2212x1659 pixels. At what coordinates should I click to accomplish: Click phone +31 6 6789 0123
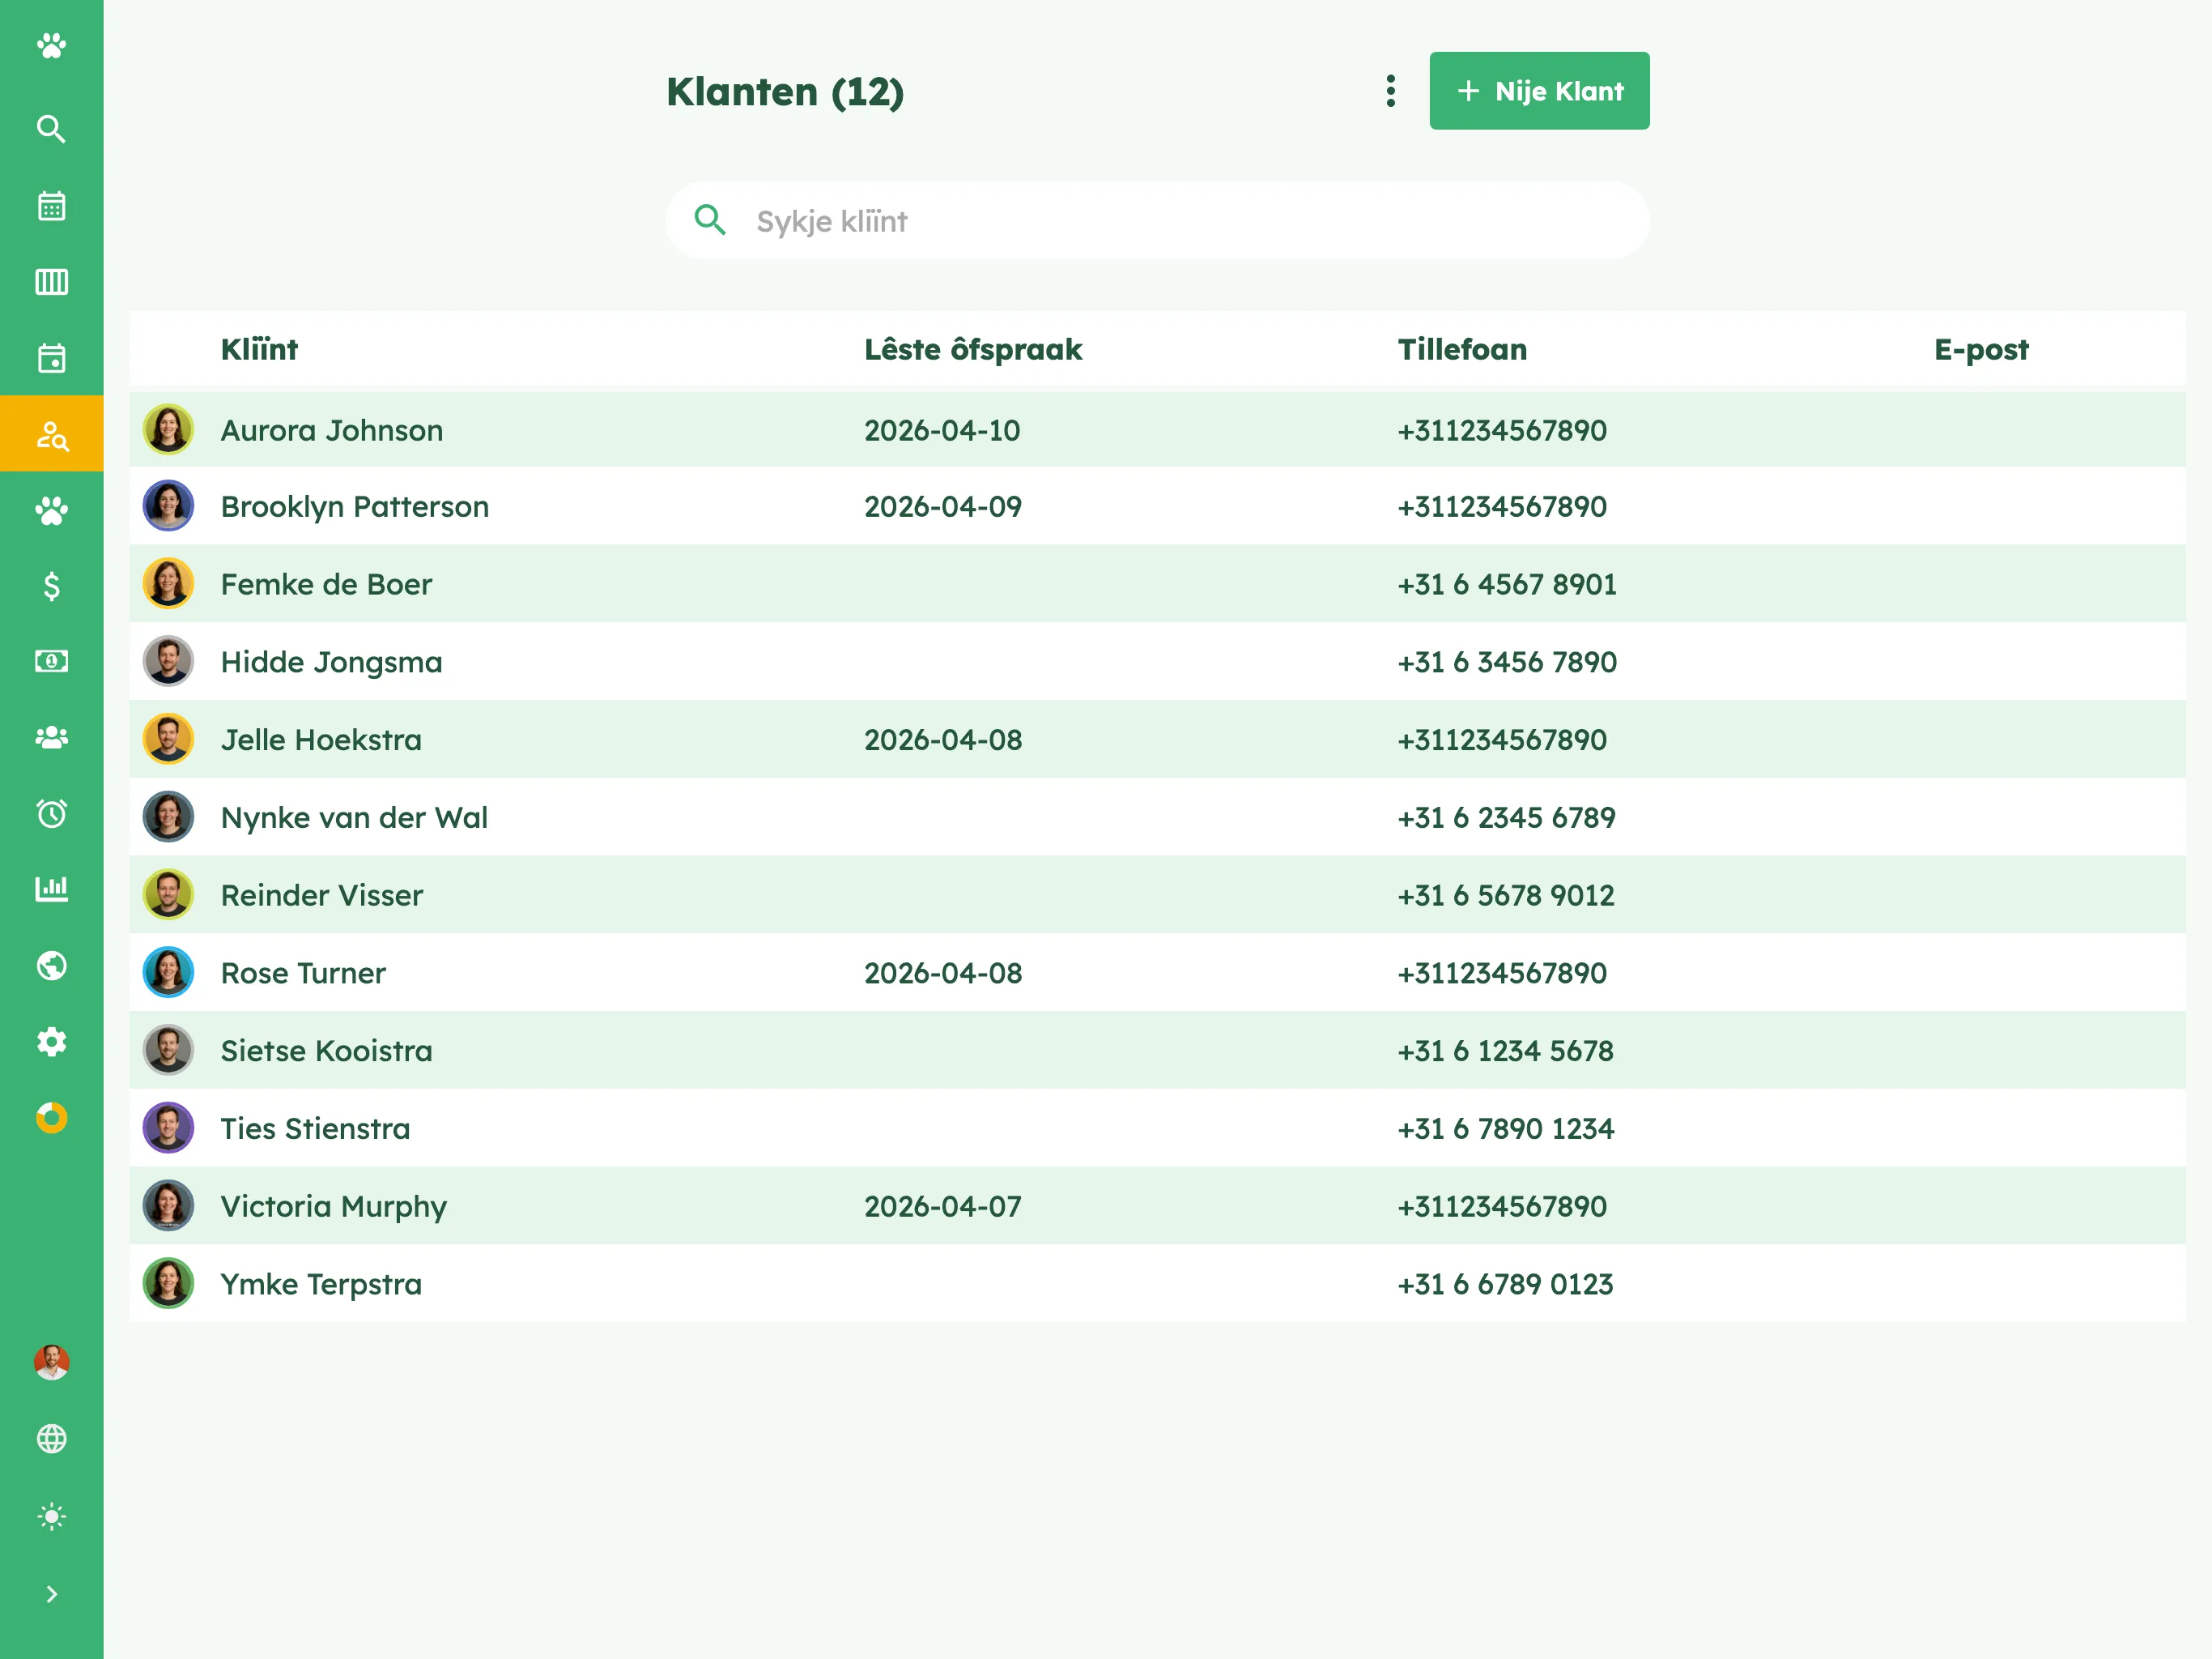coord(1505,1285)
